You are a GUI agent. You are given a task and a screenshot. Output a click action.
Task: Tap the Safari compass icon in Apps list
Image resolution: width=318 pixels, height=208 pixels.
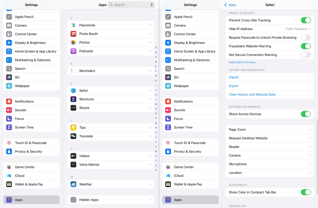point(73,90)
